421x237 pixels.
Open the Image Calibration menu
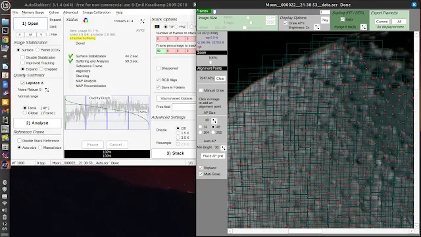pyautogui.click(x=97, y=13)
